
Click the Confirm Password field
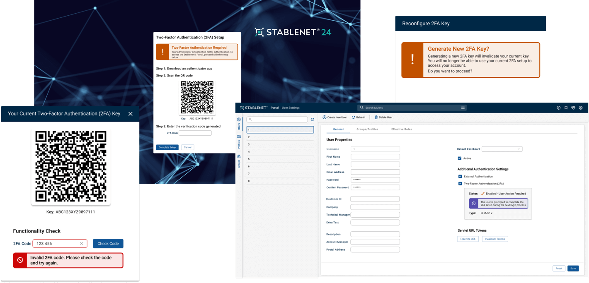pyautogui.click(x=375, y=187)
